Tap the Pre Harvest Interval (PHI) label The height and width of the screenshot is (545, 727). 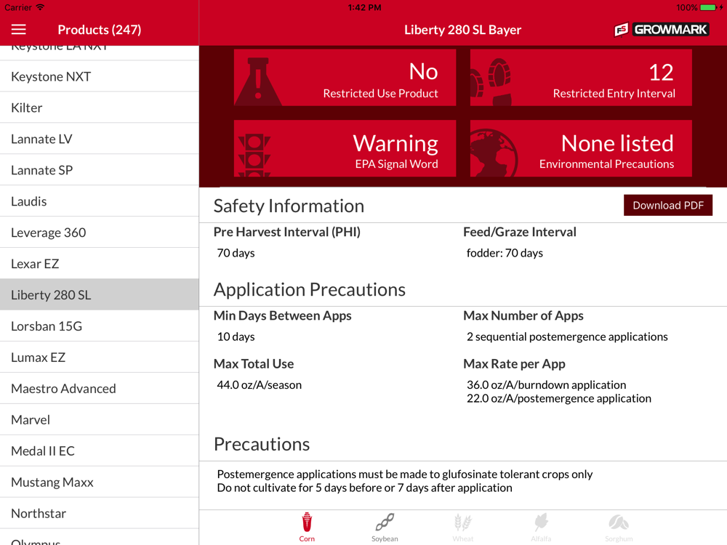(x=287, y=232)
